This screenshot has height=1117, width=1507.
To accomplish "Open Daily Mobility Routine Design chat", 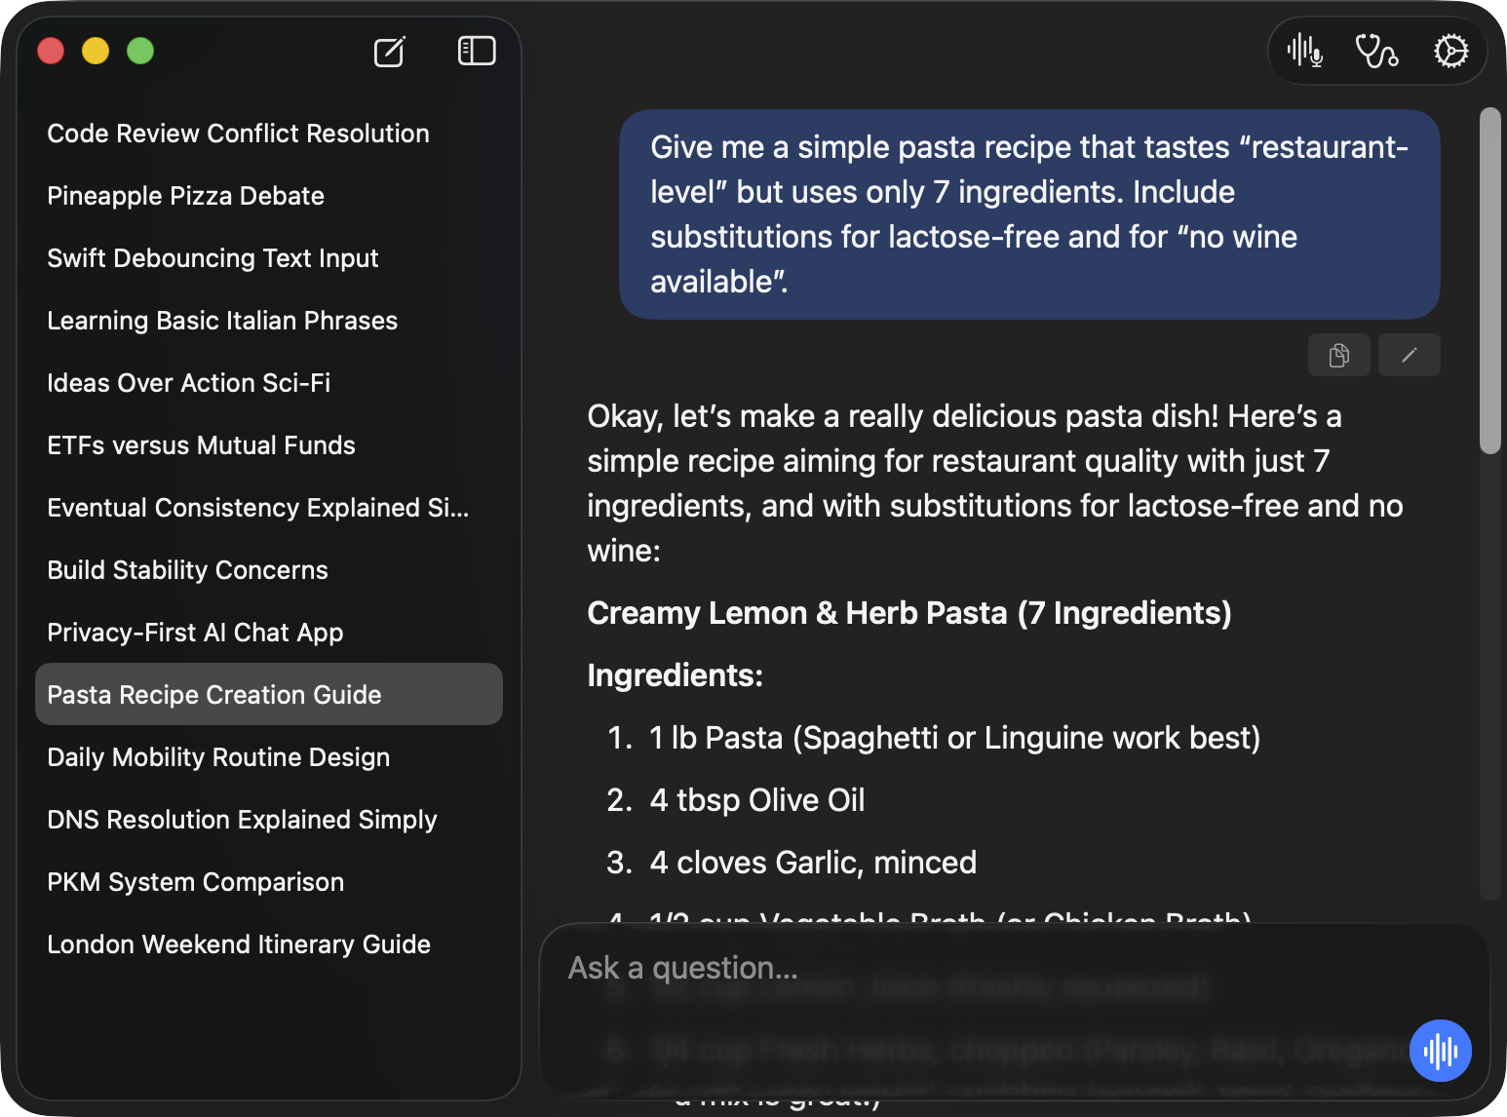I will pos(218,757).
